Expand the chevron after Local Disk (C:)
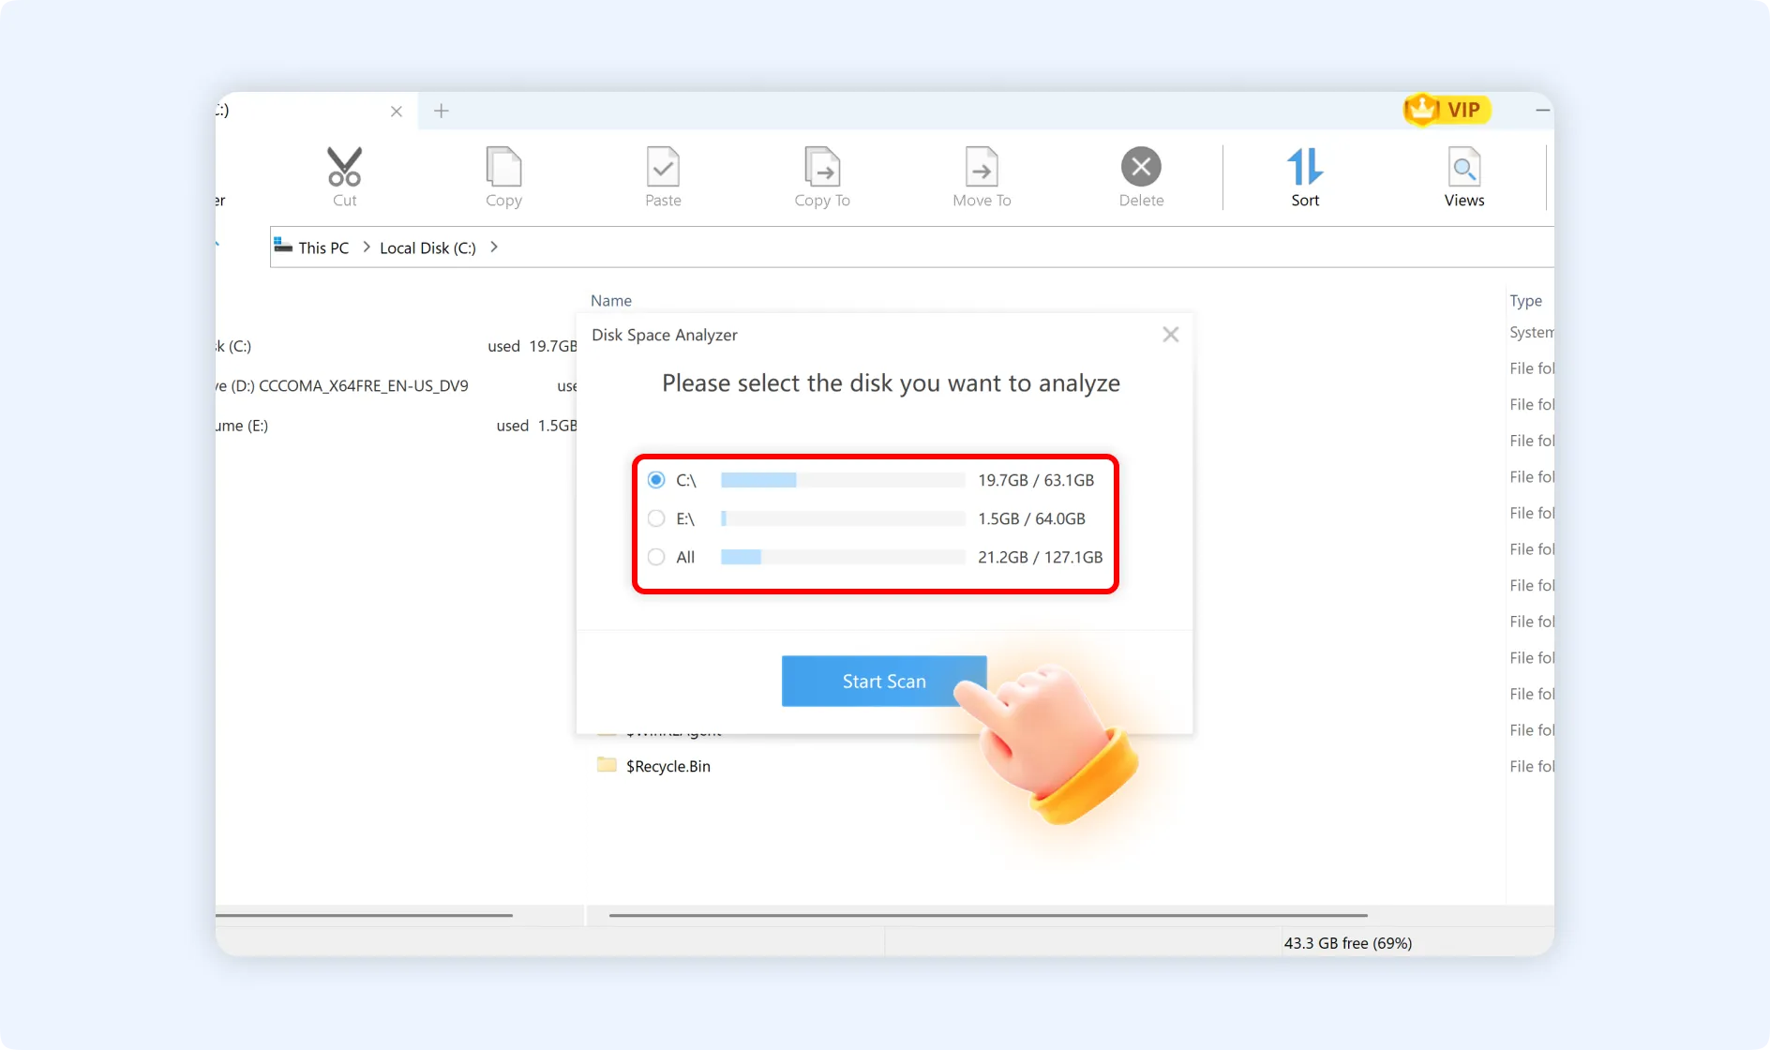Image resolution: width=1770 pixels, height=1050 pixels. (x=494, y=247)
